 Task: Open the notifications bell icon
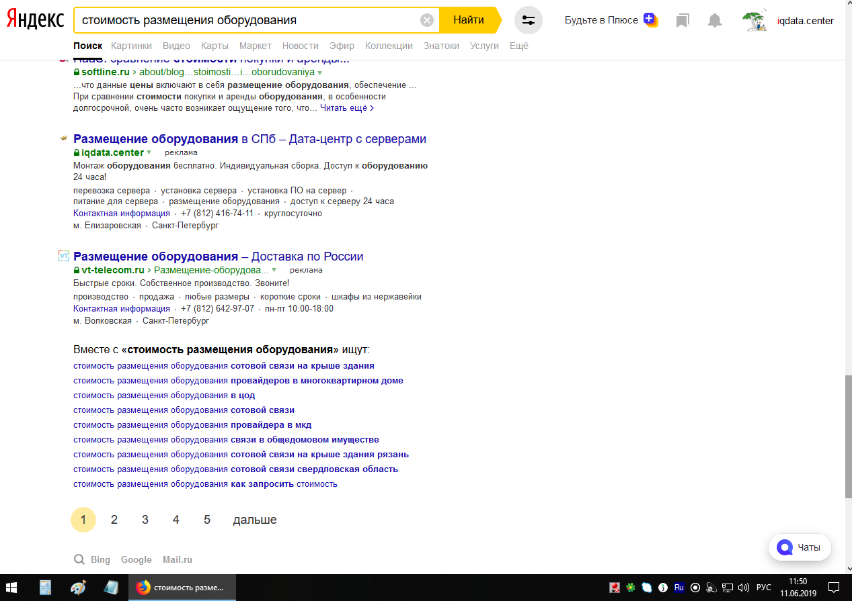(x=715, y=21)
